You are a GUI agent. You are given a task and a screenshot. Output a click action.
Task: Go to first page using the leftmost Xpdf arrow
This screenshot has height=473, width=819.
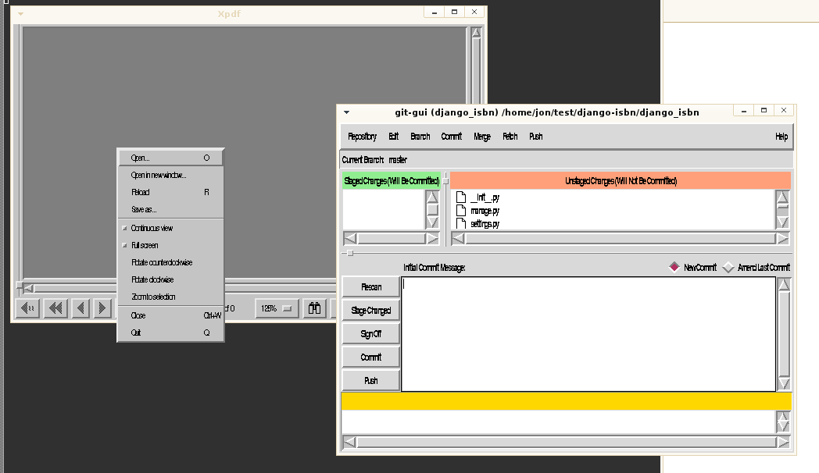27,309
